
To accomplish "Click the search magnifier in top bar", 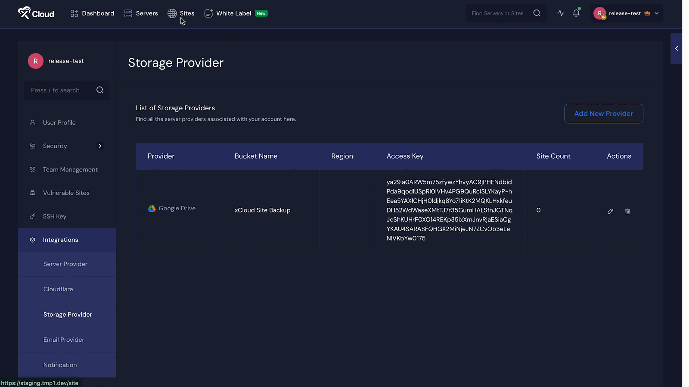I will (537, 13).
